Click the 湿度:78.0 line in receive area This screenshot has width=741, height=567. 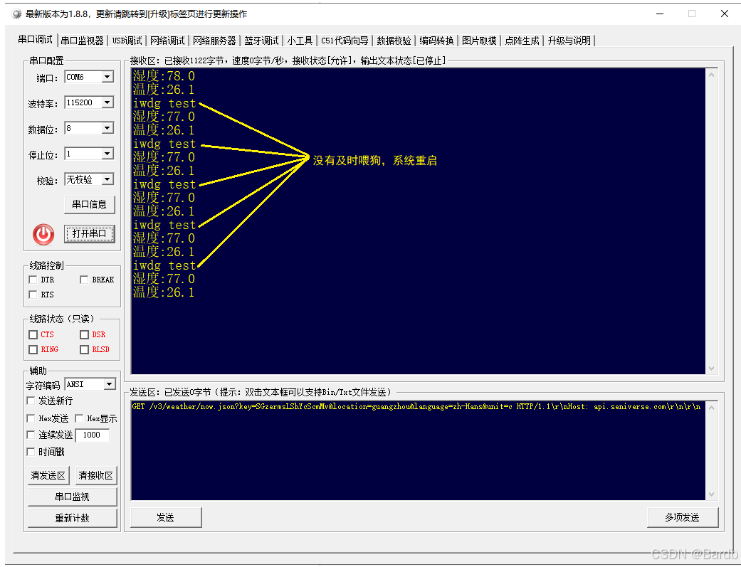pyautogui.click(x=164, y=76)
